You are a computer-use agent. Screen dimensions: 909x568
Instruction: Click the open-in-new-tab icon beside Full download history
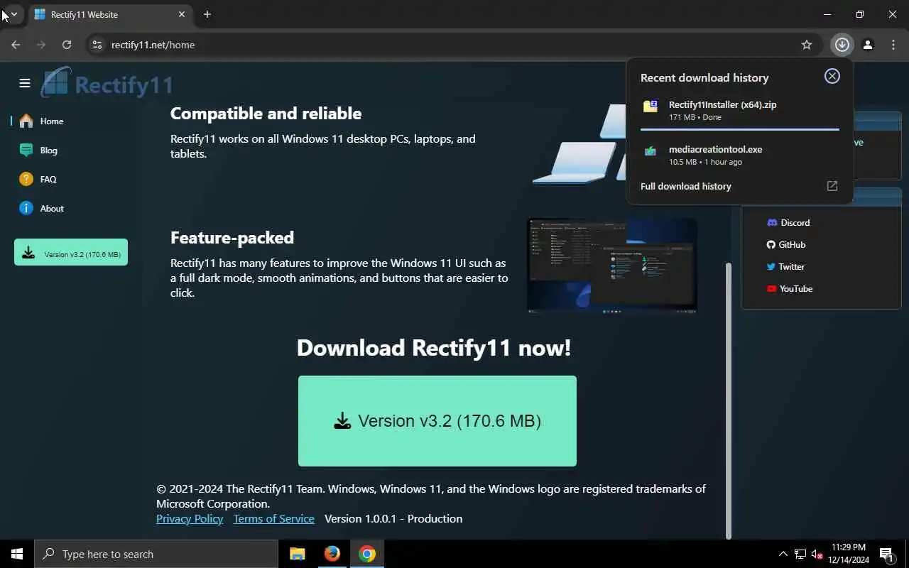pyautogui.click(x=832, y=186)
